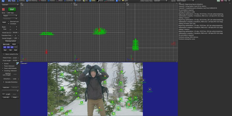Click the red X delete solve icon

pyautogui.click(x=4, y=9)
